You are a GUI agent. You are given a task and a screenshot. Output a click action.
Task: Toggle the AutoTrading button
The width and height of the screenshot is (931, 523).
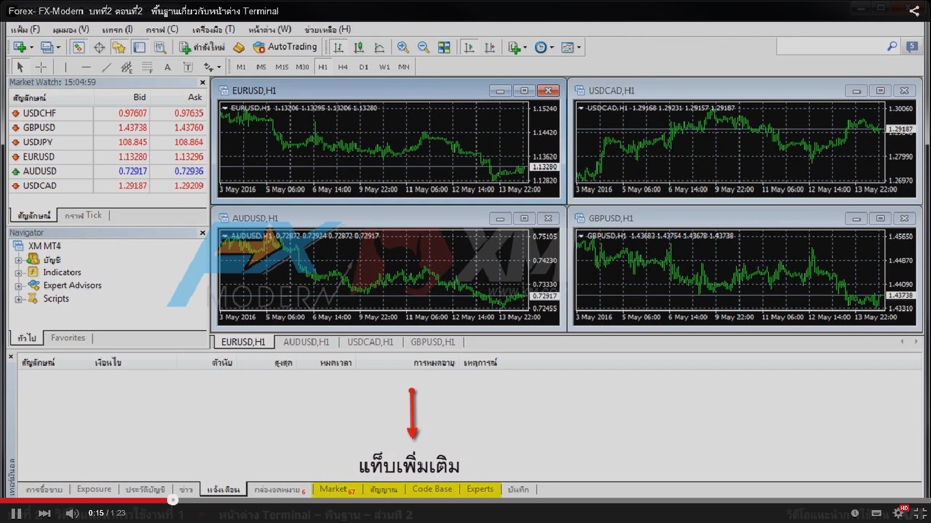point(285,47)
